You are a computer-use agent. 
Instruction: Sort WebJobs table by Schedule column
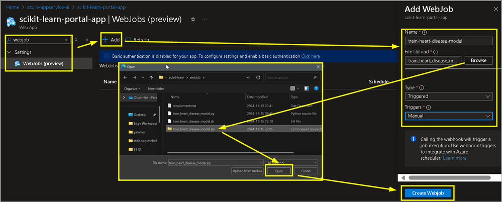[379, 81]
